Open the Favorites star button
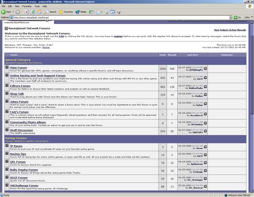The height and width of the screenshot is (197, 254). point(66,12)
